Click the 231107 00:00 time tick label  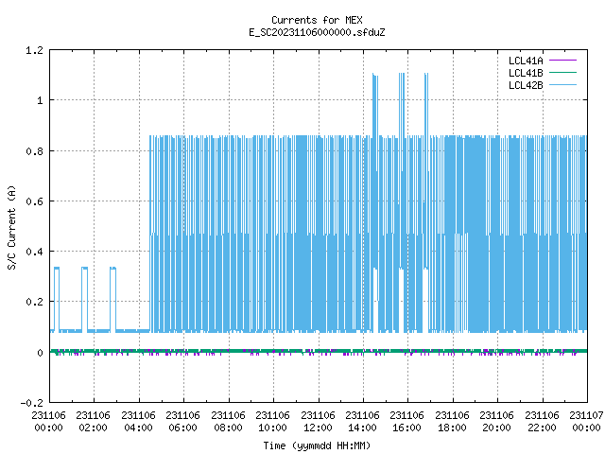(x=586, y=422)
